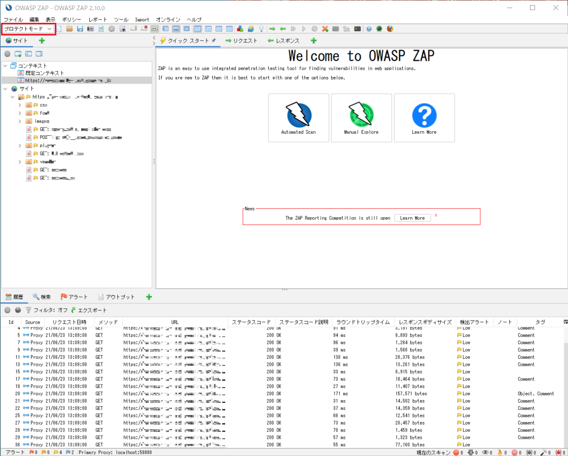Click the new context icon in Sites panel
The height and width of the screenshot is (456, 568).
coord(18,54)
